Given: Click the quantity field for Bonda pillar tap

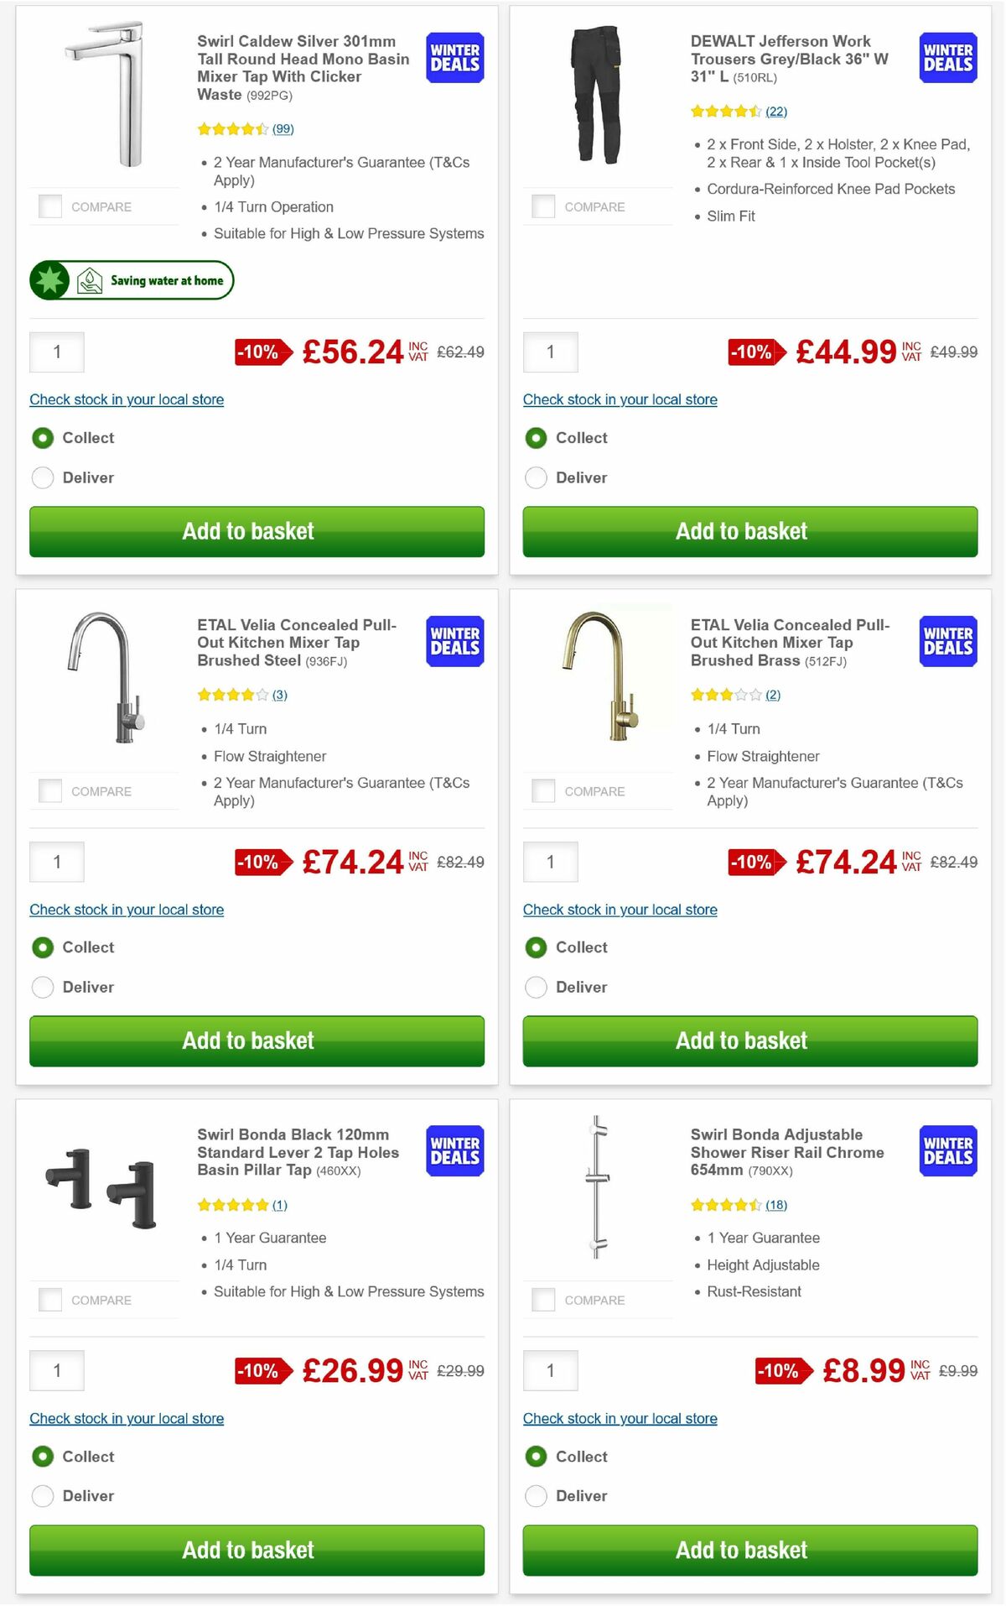Looking at the screenshot, I should [56, 1369].
